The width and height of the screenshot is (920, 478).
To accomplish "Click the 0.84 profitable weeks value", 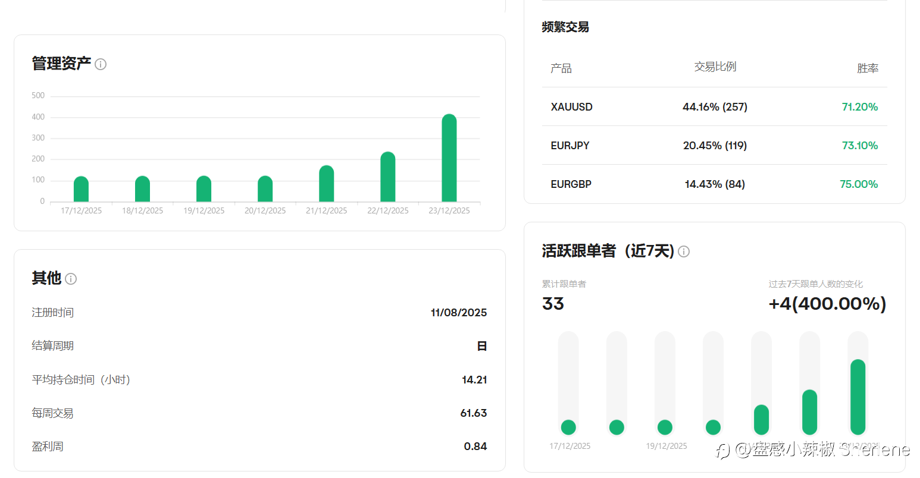I will pos(475,446).
